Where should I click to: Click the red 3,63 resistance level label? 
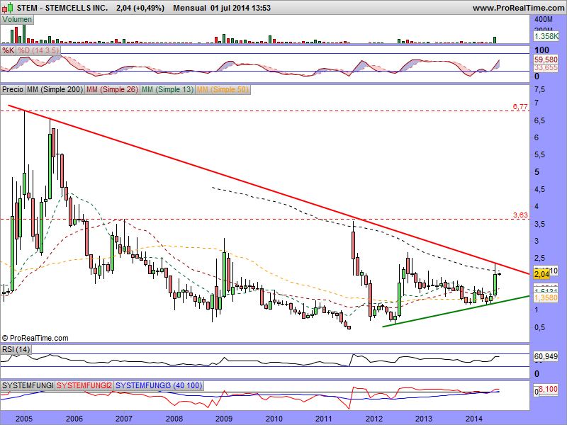(x=520, y=215)
